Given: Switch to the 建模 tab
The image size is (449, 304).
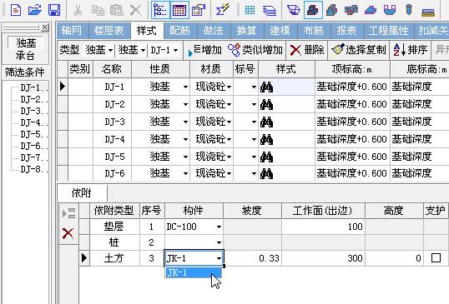Looking at the screenshot, I should click(280, 31).
